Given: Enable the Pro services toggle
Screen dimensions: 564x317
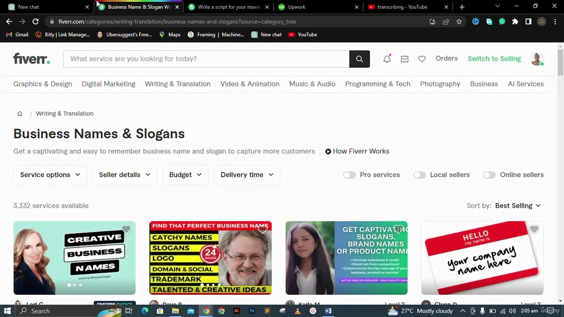Looking at the screenshot, I should (349, 175).
